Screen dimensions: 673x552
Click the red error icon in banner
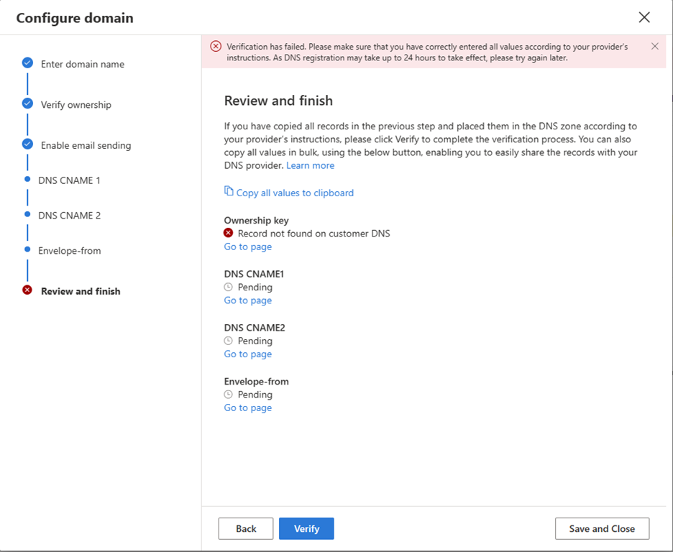point(216,47)
